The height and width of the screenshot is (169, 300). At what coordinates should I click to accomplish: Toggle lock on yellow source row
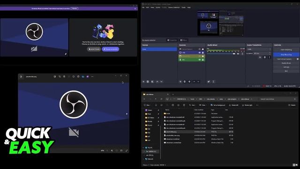[x=203, y=56]
